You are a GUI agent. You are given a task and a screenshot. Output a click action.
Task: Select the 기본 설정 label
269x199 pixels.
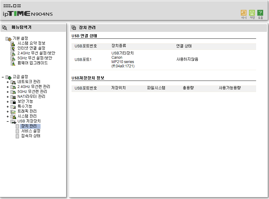(20, 38)
